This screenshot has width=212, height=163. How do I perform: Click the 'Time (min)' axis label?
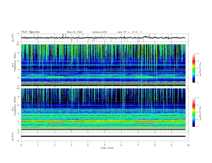pyautogui.click(x=107, y=148)
